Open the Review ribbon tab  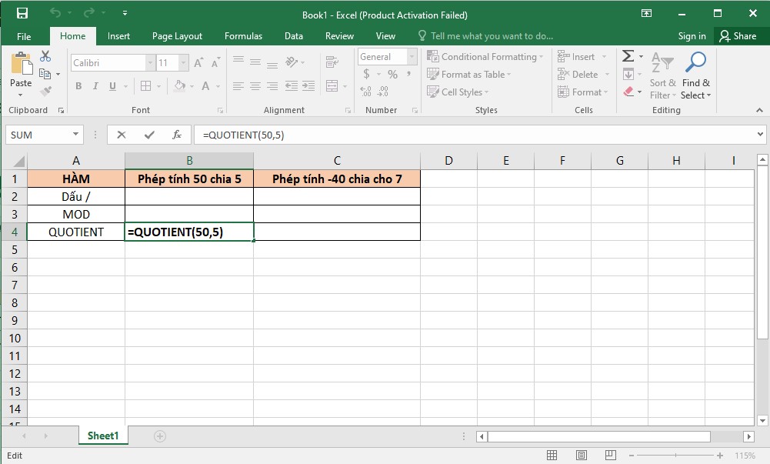pyautogui.click(x=338, y=35)
